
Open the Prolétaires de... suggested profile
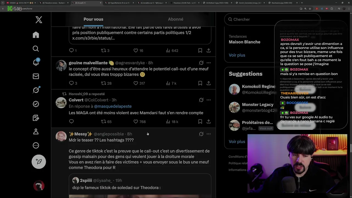coord(257,122)
